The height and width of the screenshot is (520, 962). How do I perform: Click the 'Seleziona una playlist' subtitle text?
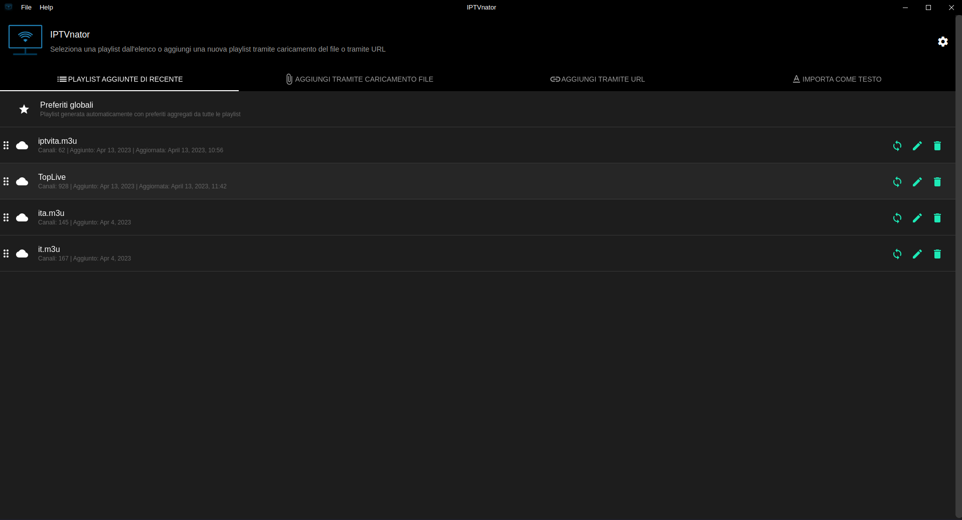point(218,49)
